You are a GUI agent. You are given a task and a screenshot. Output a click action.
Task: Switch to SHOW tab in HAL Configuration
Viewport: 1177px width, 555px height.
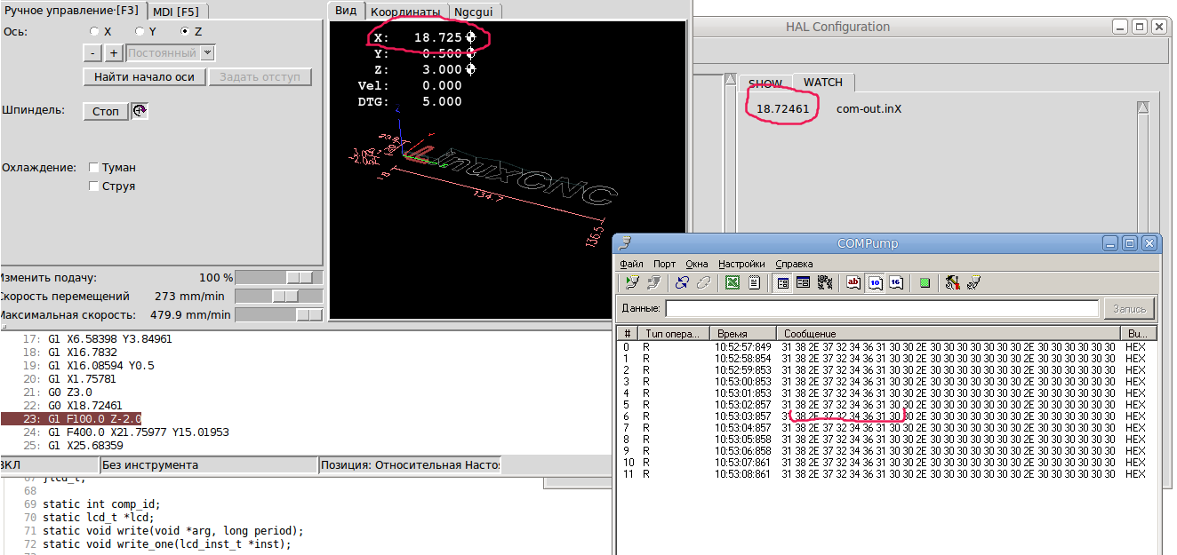765,83
